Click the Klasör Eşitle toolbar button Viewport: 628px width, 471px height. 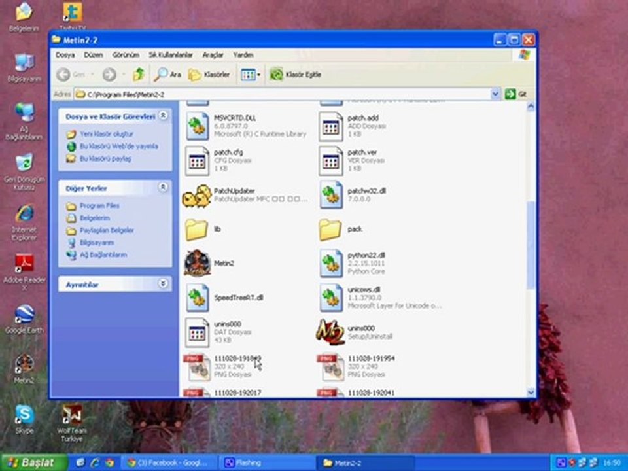296,74
